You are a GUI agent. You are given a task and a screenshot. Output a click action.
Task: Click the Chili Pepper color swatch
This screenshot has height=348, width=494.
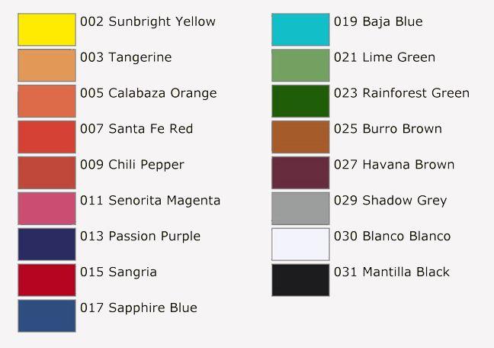click(x=47, y=172)
